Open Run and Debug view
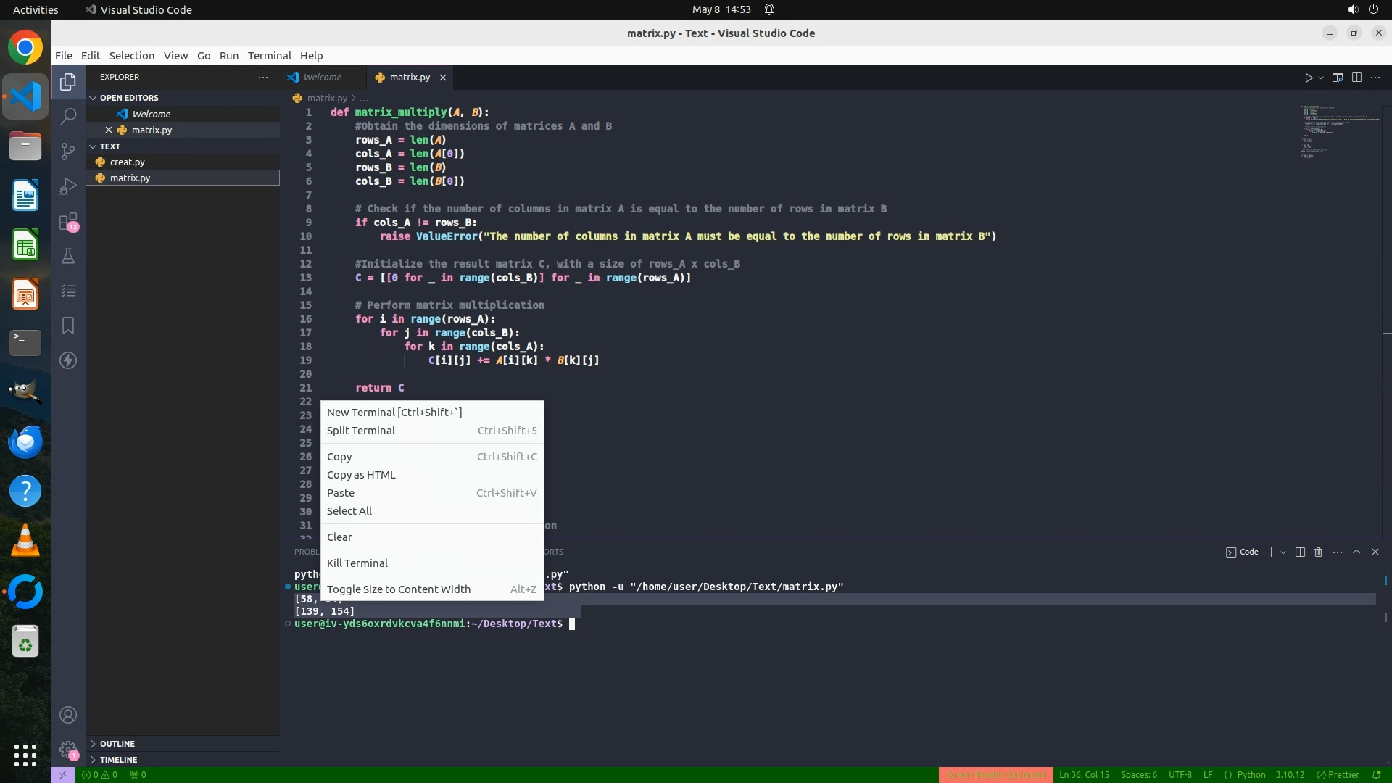Image resolution: width=1392 pixels, height=783 pixels. pyautogui.click(x=68, y=186)
